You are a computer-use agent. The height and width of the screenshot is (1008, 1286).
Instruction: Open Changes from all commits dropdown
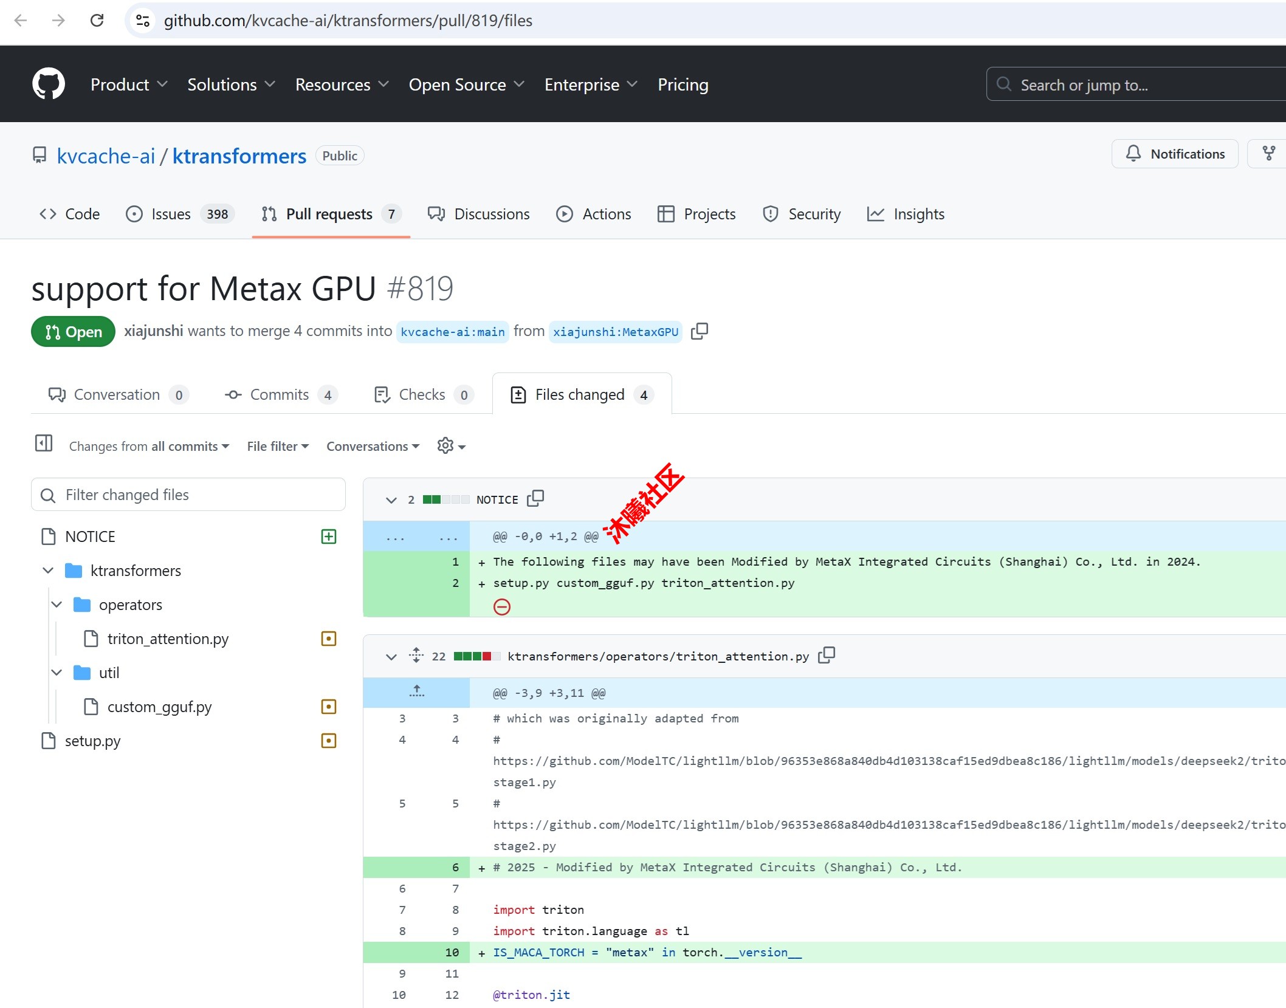149,446
